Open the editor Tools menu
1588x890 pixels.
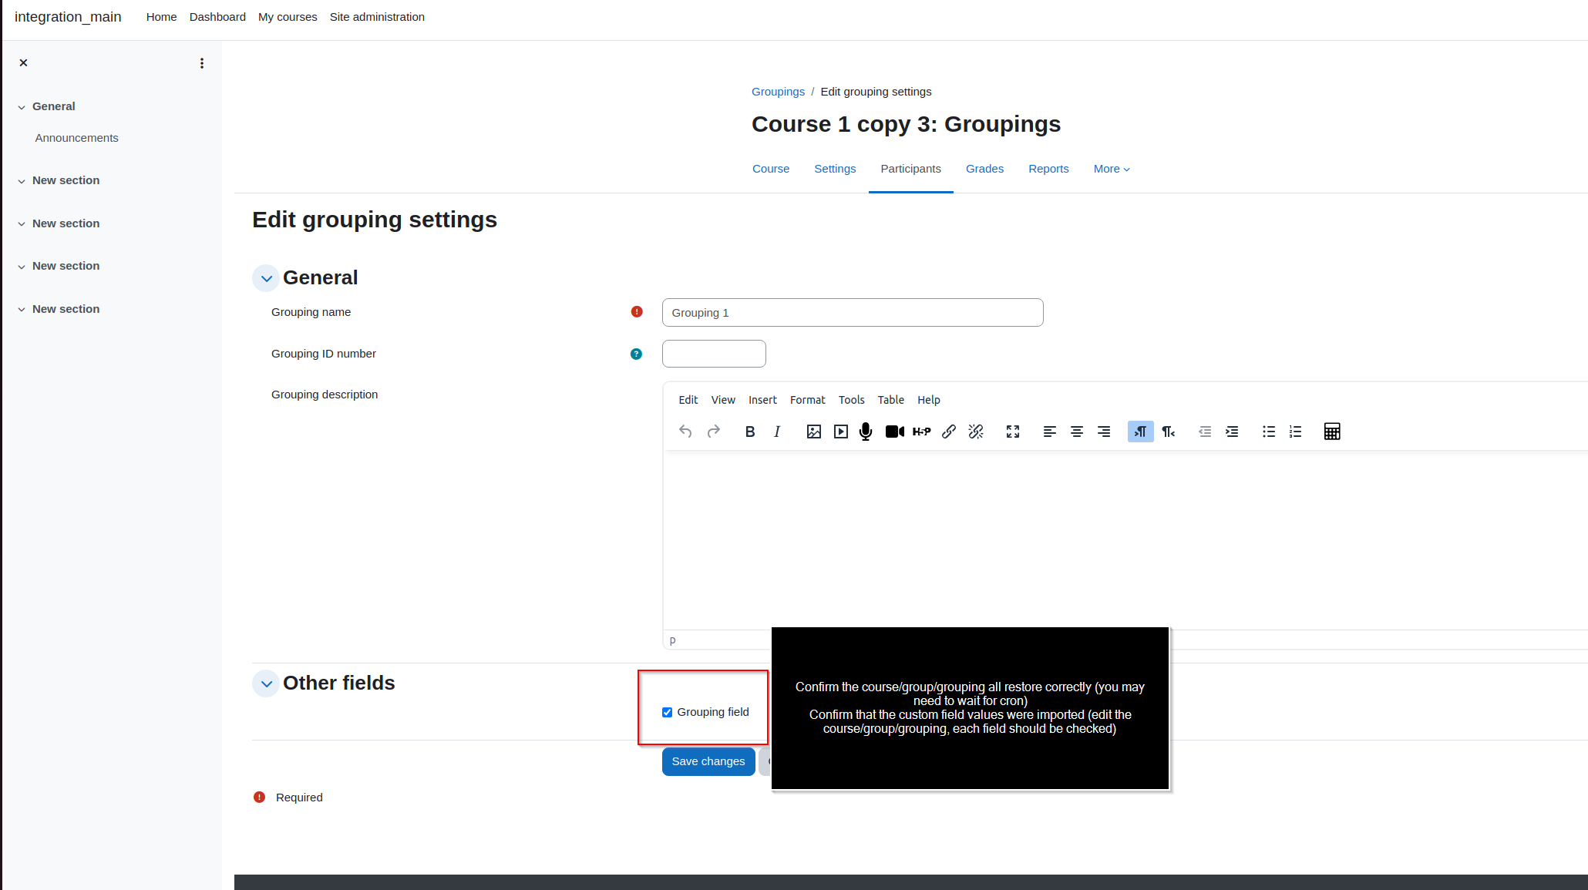(852, 400)
